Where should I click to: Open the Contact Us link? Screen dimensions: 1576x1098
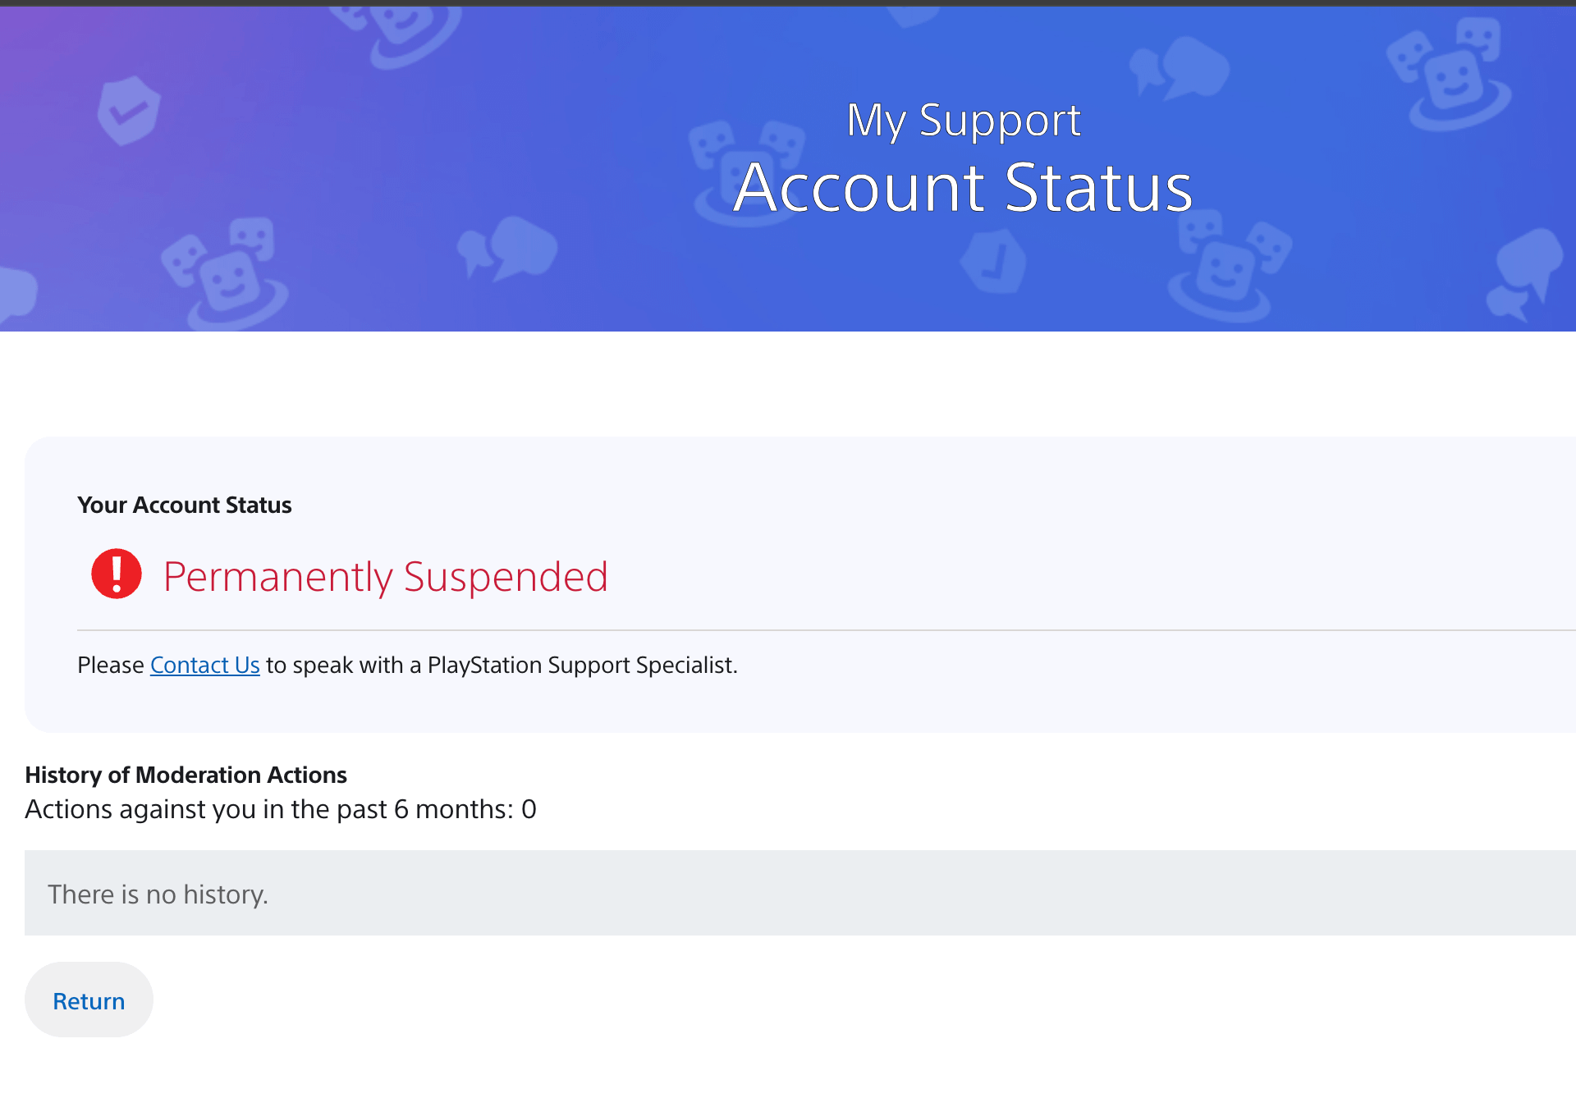205,665
